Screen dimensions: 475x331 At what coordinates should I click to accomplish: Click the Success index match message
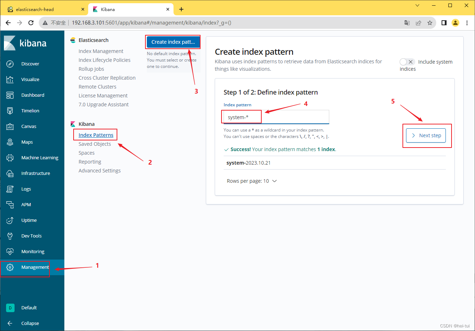[x=280, y=149]
